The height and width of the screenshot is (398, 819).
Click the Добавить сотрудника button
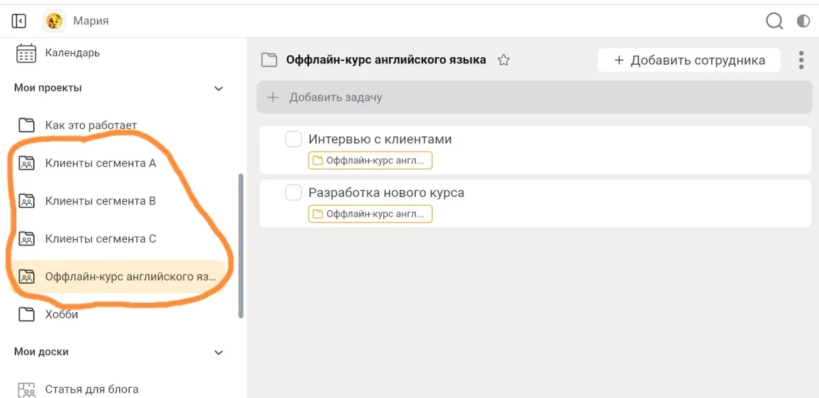click(689, 60)
